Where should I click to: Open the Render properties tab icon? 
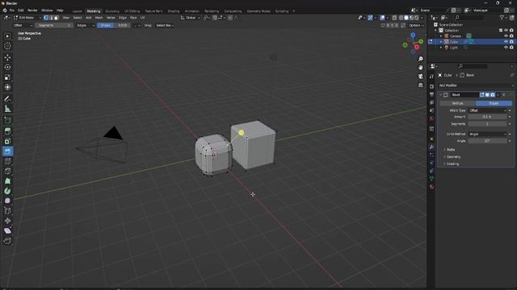pyautogui.click(x=431, y=86)
